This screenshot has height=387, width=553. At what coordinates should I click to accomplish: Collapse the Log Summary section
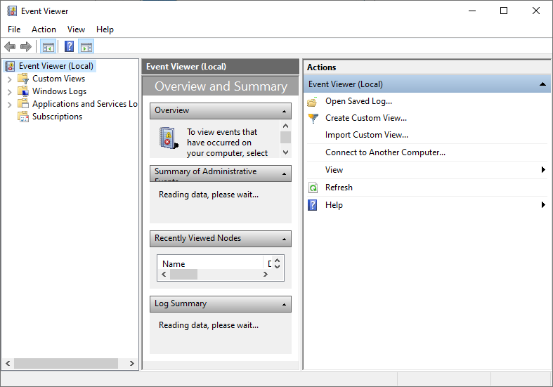click(x=285, y=305)
